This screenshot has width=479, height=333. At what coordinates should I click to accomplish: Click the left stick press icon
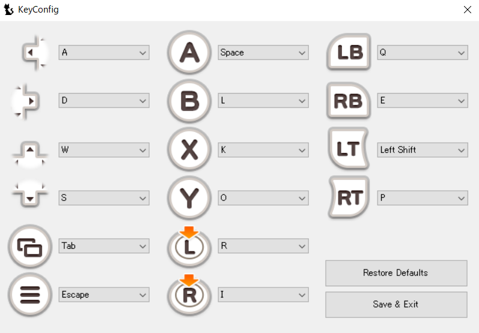(x=189, y=247)
